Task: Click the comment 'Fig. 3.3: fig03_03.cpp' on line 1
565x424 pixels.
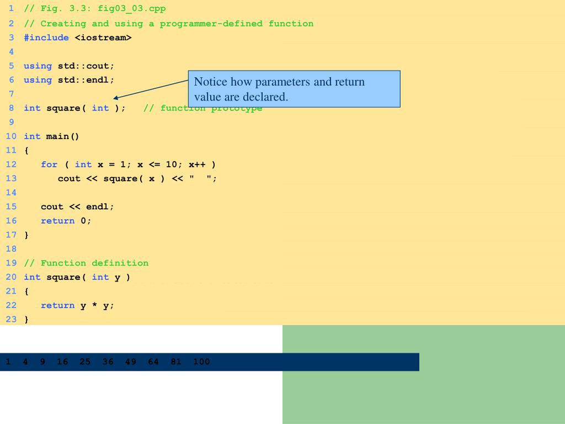Action: (95, 9)
